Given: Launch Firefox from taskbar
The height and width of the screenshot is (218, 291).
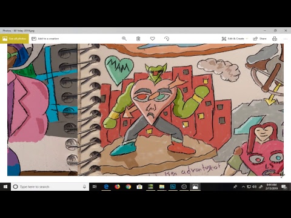Looking at the screenshot, I should pos(117,187).
